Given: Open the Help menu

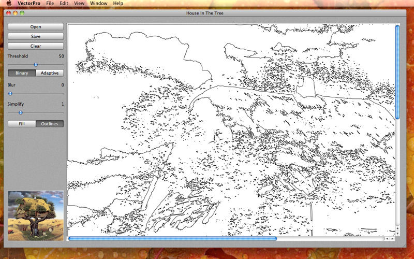Looking at the screenshot, I should pyautogui.click(x=118, y=4).
